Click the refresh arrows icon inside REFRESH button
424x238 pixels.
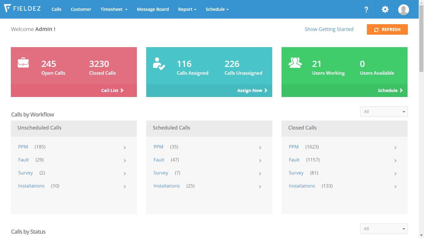pyautogui.click(x=377, y=29)
